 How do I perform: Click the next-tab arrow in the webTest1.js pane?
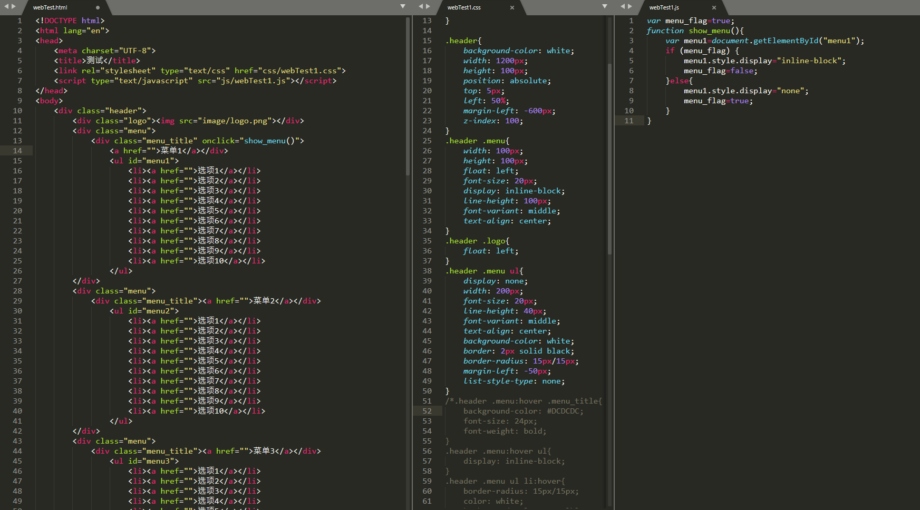630,6
